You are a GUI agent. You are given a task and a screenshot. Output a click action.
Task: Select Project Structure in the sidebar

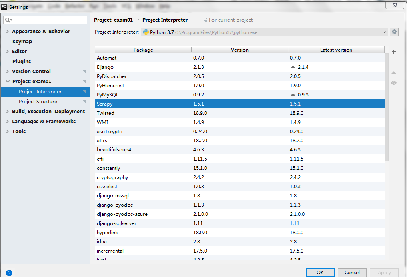point(38,102)
